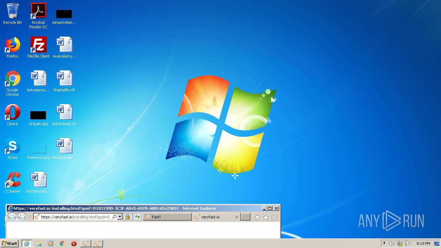This screenshot has height=248, width=441.
Task: Click the address bar search magnifier
Action: click(114, 217)
